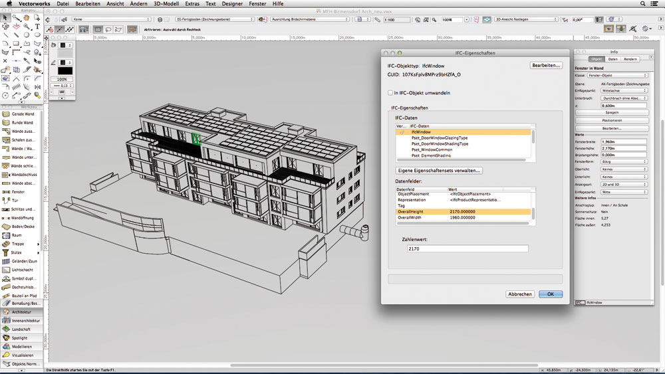The width and height of the screenshot is (665, 374).
Task: Click the black pen color swatch
Action: point(65,70)
